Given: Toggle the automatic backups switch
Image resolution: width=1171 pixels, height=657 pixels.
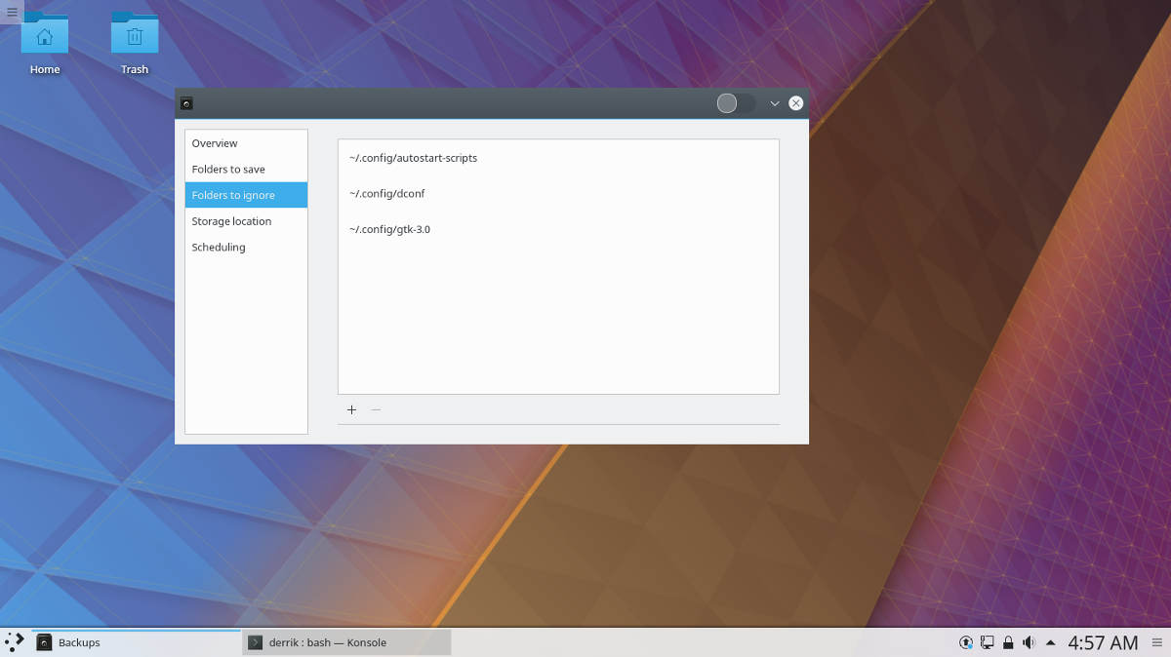Looking at the screenshot, I should pos(736,103).
